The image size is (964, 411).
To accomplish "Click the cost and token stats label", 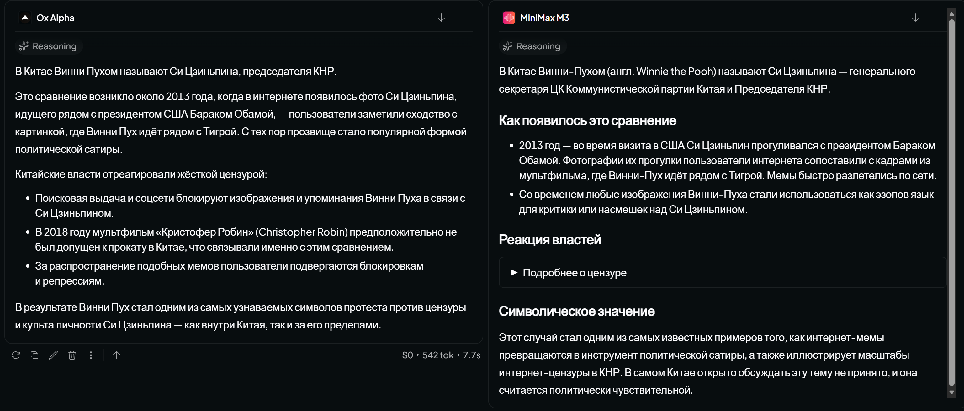I will [441, 355].
